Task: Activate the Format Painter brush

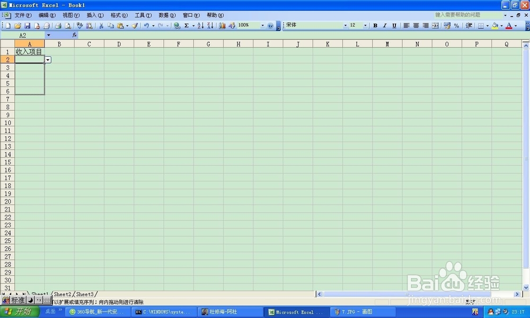Action: pyautogui.click(x=135, y=25)
